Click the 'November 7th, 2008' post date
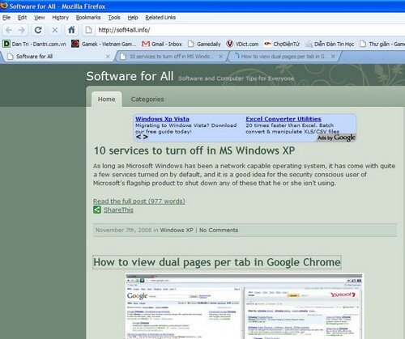405x339 pixels. point(124,230)
